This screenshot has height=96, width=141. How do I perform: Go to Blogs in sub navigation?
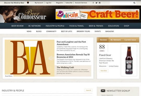39,31
